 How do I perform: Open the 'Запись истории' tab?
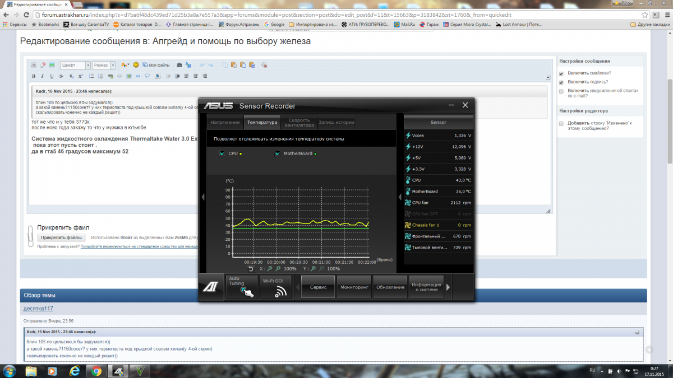click(x=335, y=122)
